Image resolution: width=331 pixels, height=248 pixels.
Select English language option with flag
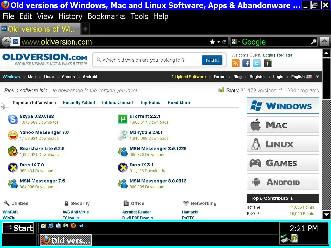tap(301, 77)
